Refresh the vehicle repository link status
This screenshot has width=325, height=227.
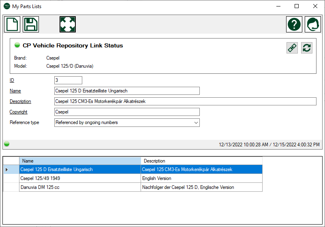(306, 48)
